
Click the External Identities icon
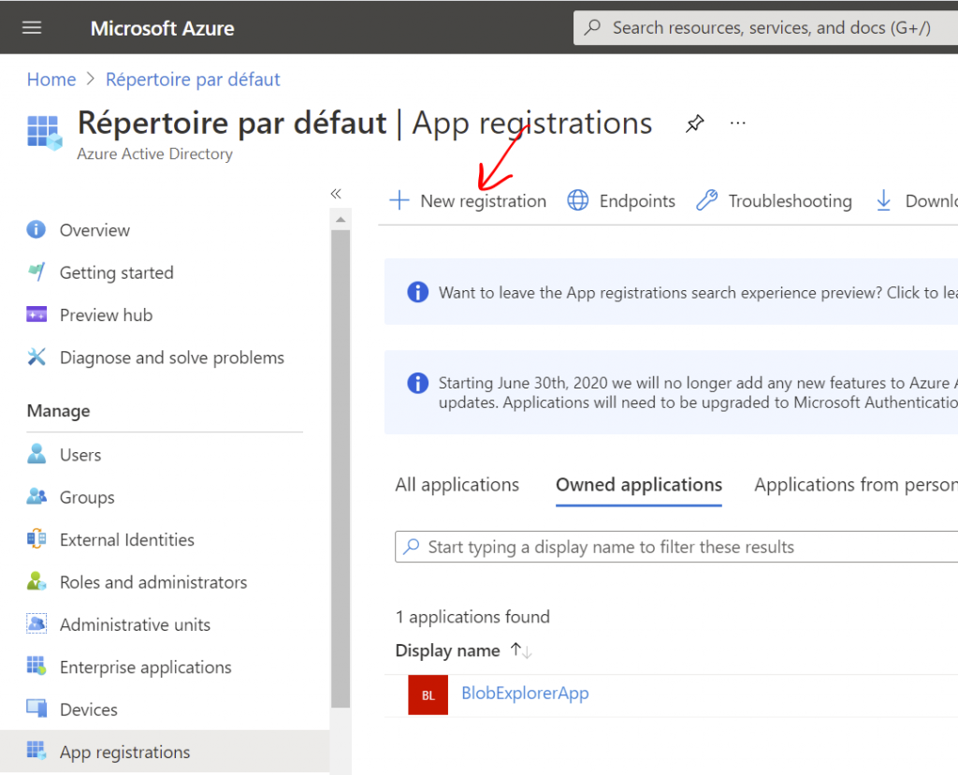(x=36, y=538)
